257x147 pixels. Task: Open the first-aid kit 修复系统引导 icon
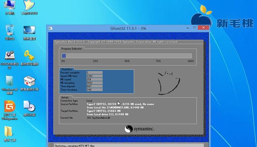[x=30, y=83]
